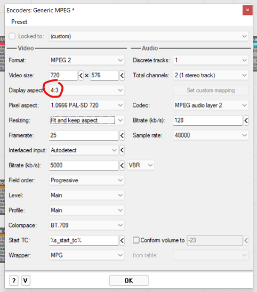Image resolution: width=257 pixels, height=292 pixels.
Task: Open the VBR rate mode dropdown
Action: [141, 165]
